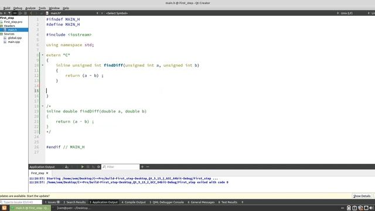Click 'using namespace std;' line
The image size is (375, 211).
70,45
